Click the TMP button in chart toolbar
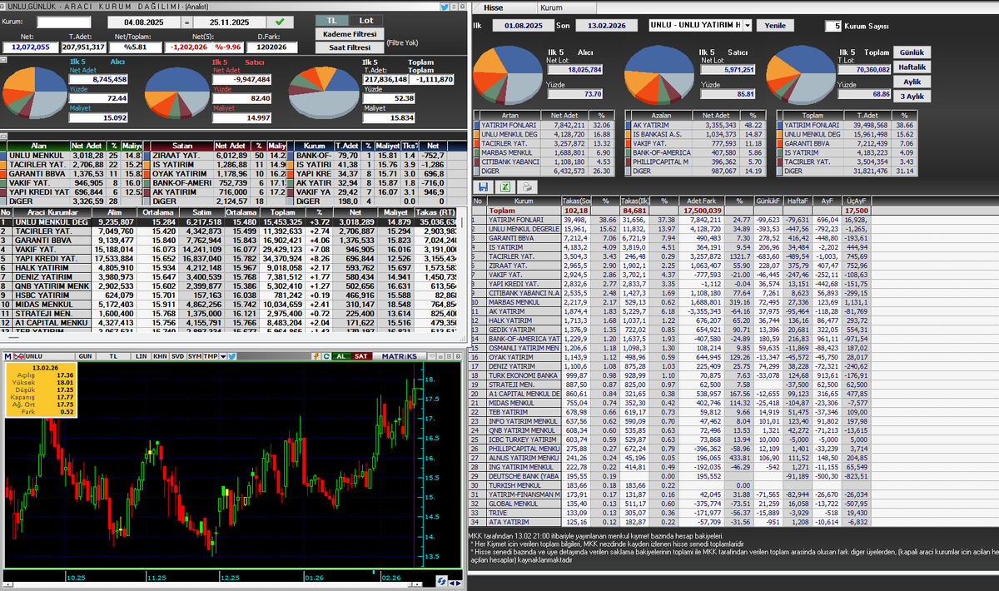999x591 pixels. click(210, 356)
